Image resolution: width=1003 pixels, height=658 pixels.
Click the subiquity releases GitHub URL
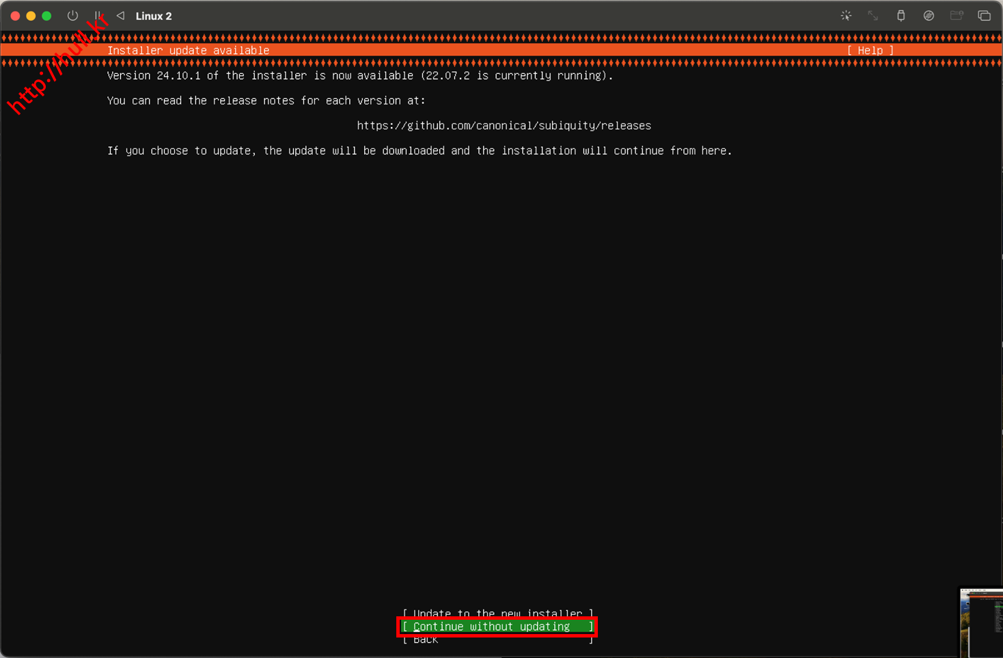tap(504, 126)
